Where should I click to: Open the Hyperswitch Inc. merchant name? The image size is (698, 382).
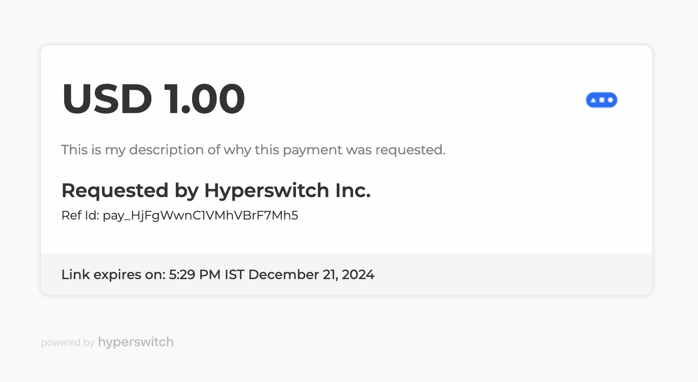[287, 190]
